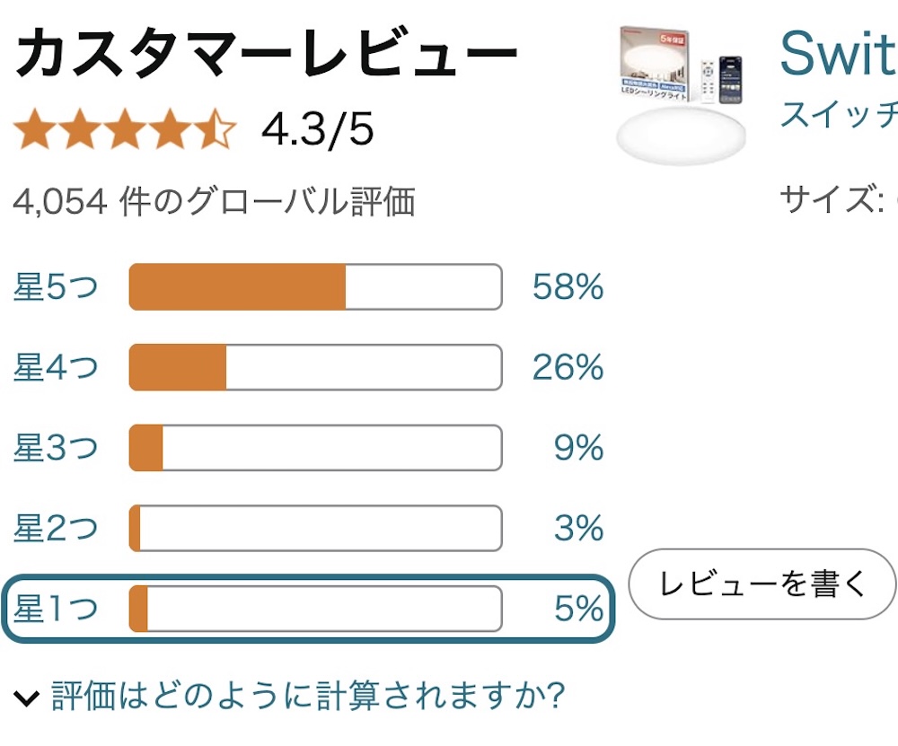The height and width of the screenshot is (746, 898).
Task: Click the 星2つ rating filter link
Action: (x=55, y=529)
